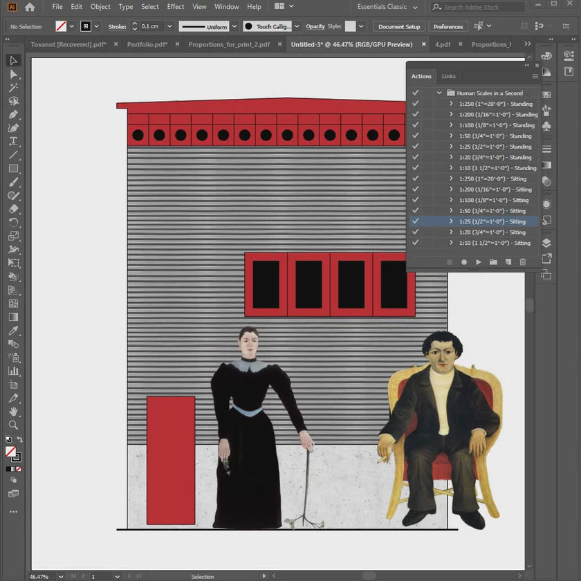Select the Hand tool

click(13, 412)
